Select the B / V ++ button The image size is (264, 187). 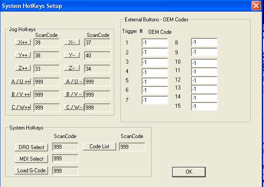[21, 94]
